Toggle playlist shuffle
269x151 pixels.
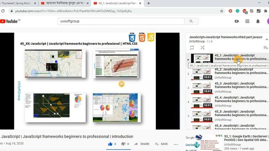point(203,47)
